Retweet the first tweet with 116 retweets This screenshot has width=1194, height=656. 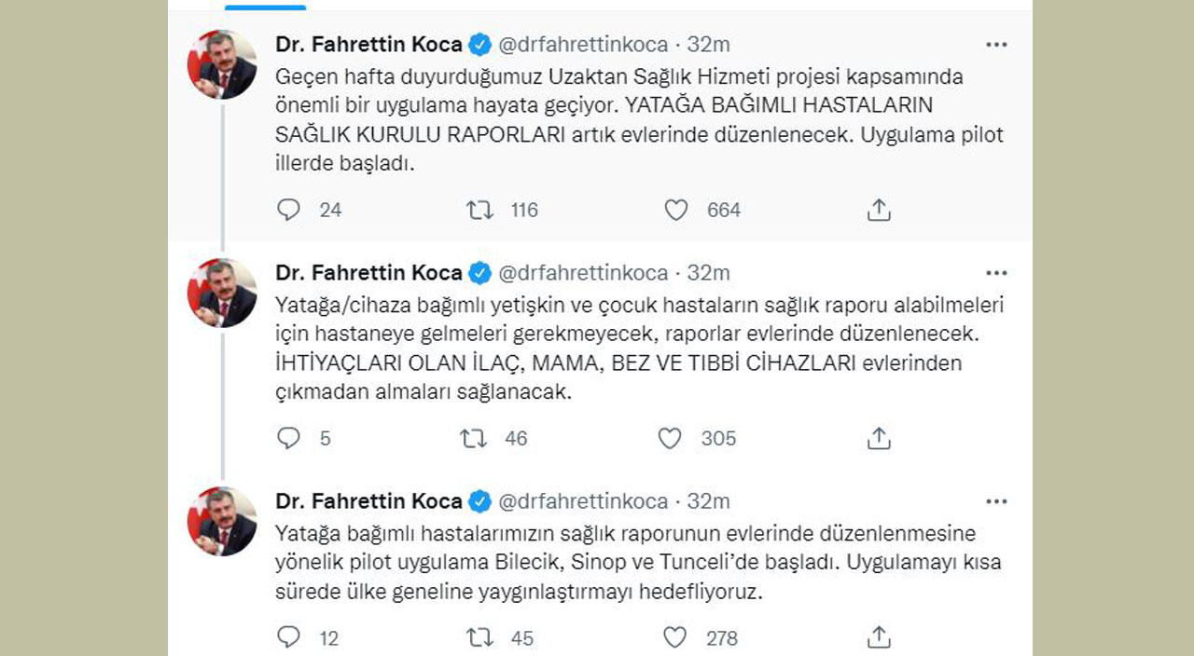coord(479,210)
